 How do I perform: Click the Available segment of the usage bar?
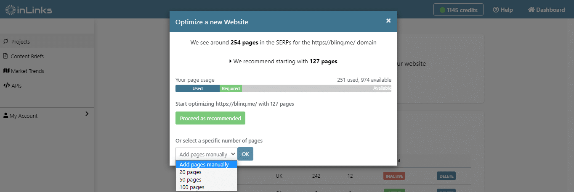316,88
